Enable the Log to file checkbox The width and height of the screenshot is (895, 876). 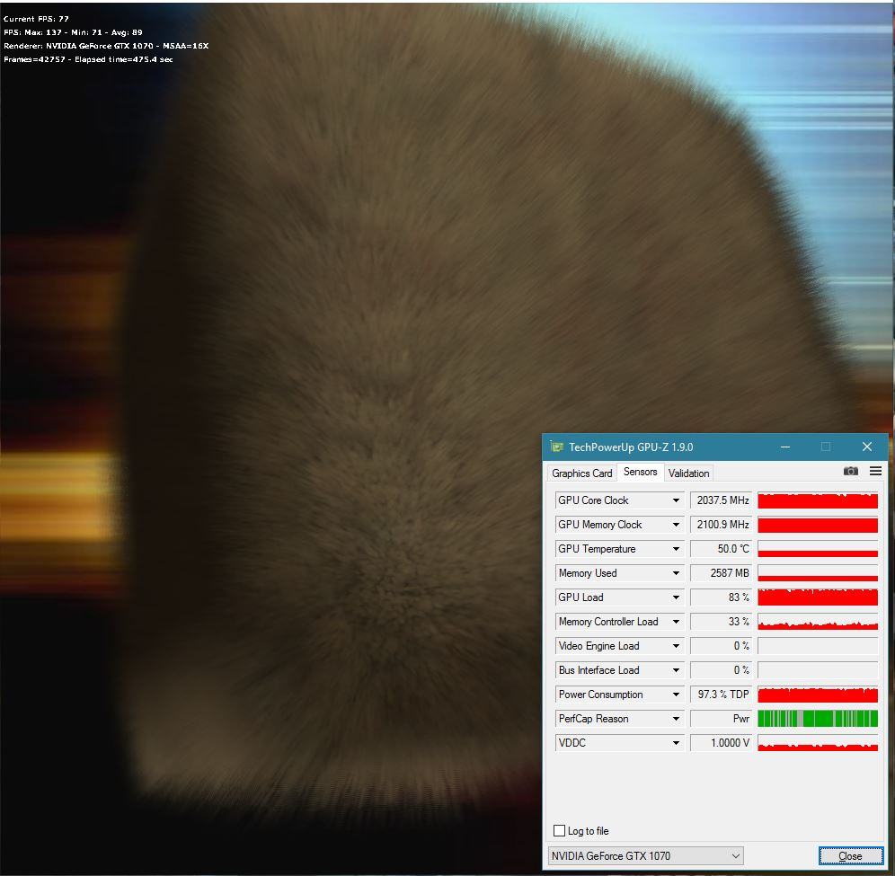click(559, 830)
